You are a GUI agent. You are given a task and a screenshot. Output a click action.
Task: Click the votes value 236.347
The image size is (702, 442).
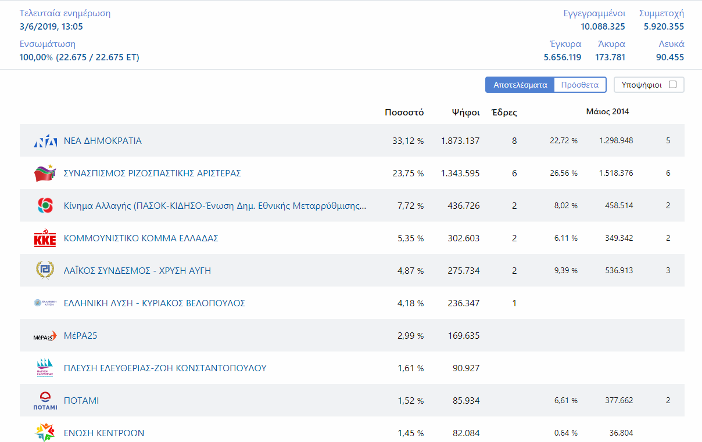[x=464, y=303]
